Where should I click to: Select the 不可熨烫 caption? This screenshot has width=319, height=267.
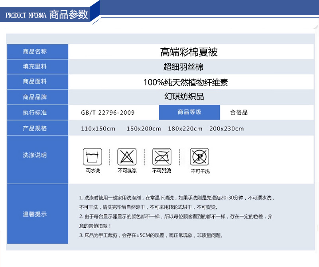click(x=162, y=171)
